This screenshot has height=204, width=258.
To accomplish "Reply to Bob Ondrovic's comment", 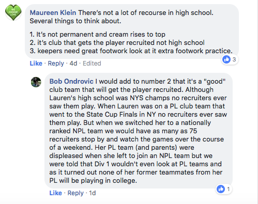I will (x=75, y=193).
